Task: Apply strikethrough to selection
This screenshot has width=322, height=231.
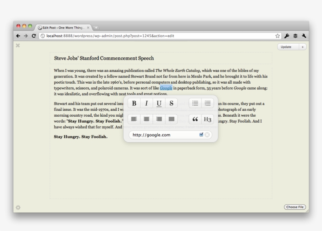Action: tap(171, 103)
